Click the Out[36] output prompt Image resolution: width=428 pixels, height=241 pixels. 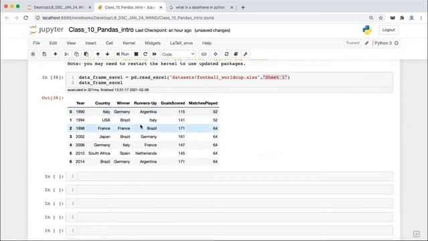53,98
